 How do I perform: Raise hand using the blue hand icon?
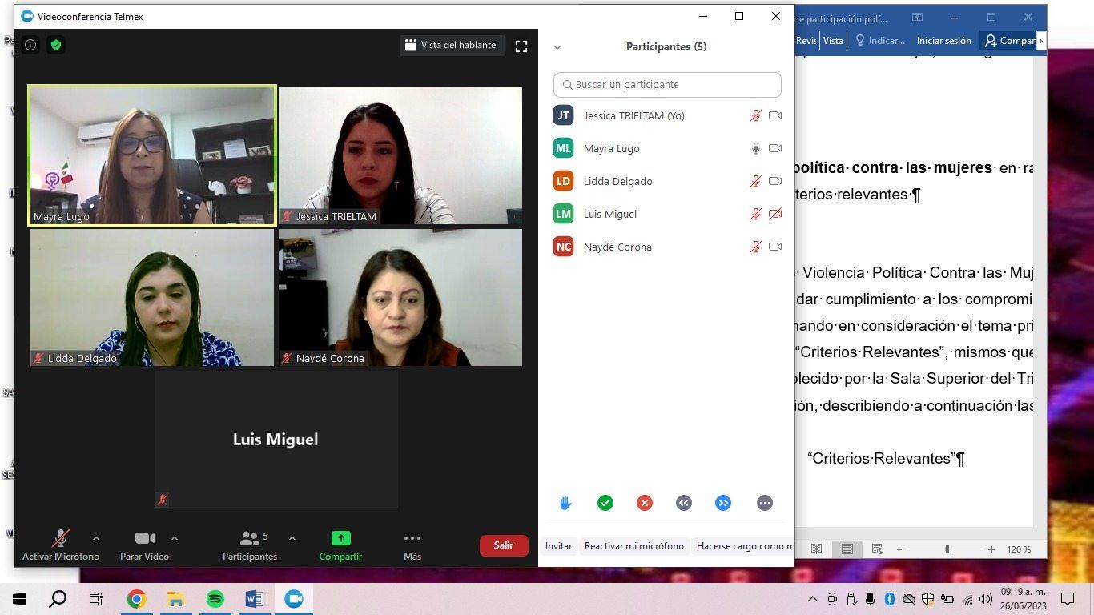[565, 503]
